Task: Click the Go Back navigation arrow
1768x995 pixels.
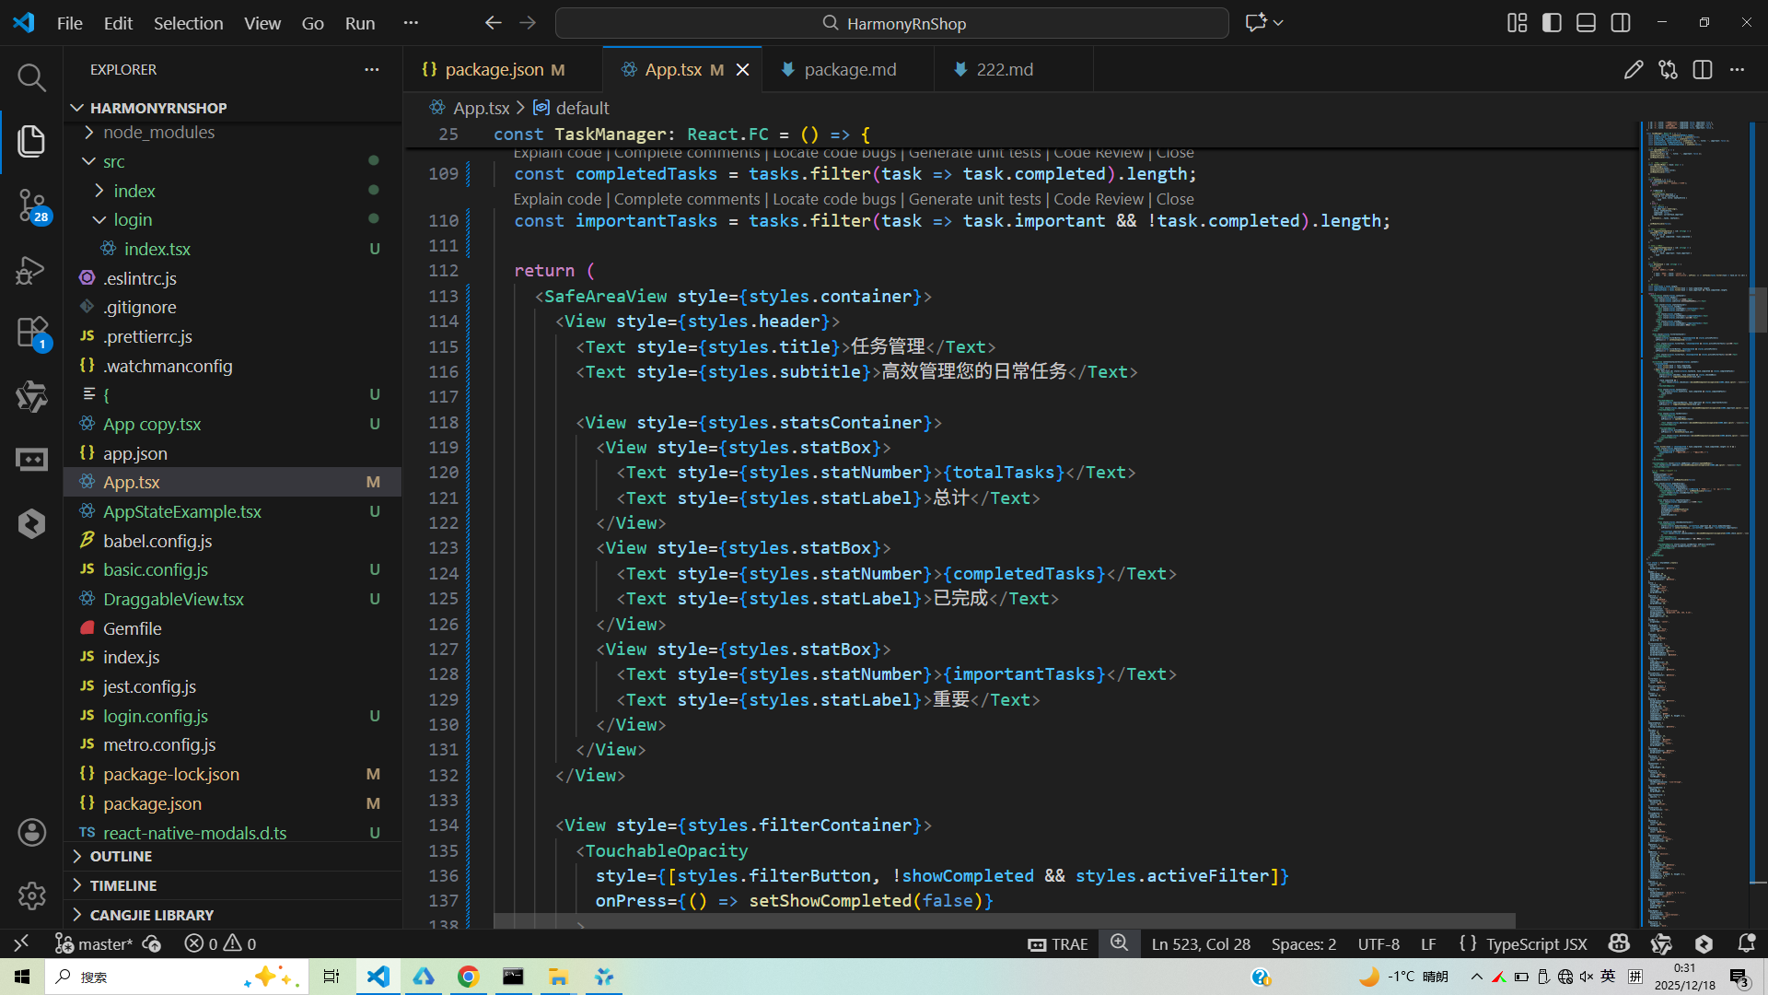Action: coord(494,23)
